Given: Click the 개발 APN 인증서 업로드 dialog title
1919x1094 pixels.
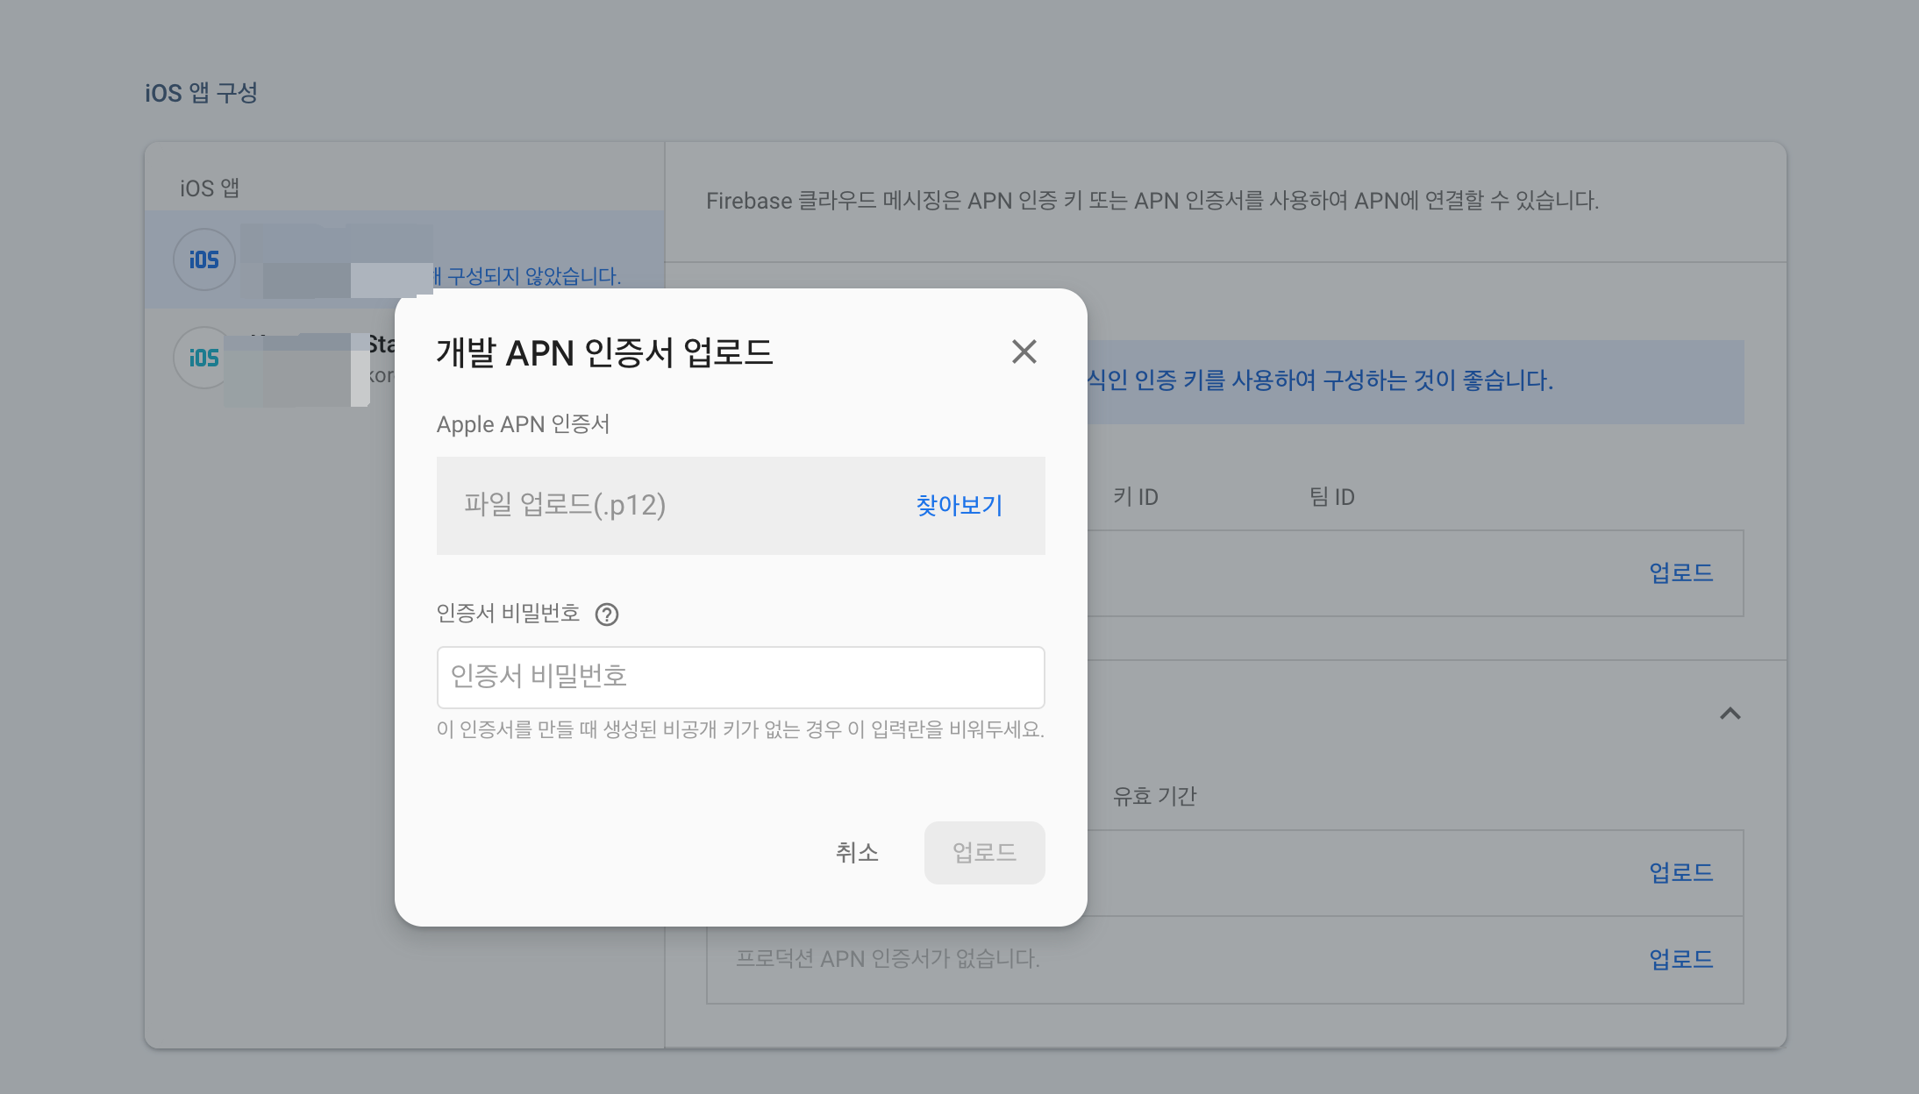Looking at the screenshot, I should point(604,352).
